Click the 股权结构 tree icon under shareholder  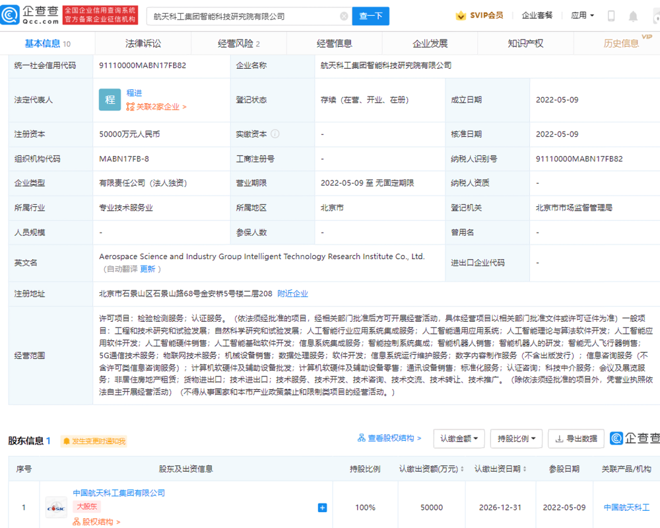point(76,521)
